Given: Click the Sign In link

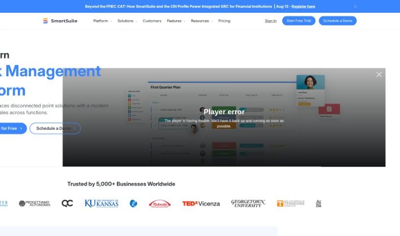Looking at the screenshot, I should 270,21.
